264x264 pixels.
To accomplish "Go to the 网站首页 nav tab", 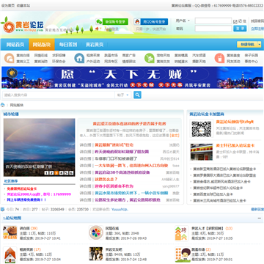I will click(15, 45).
